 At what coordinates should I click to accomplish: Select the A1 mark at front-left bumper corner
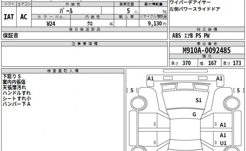tap(150, 78)
